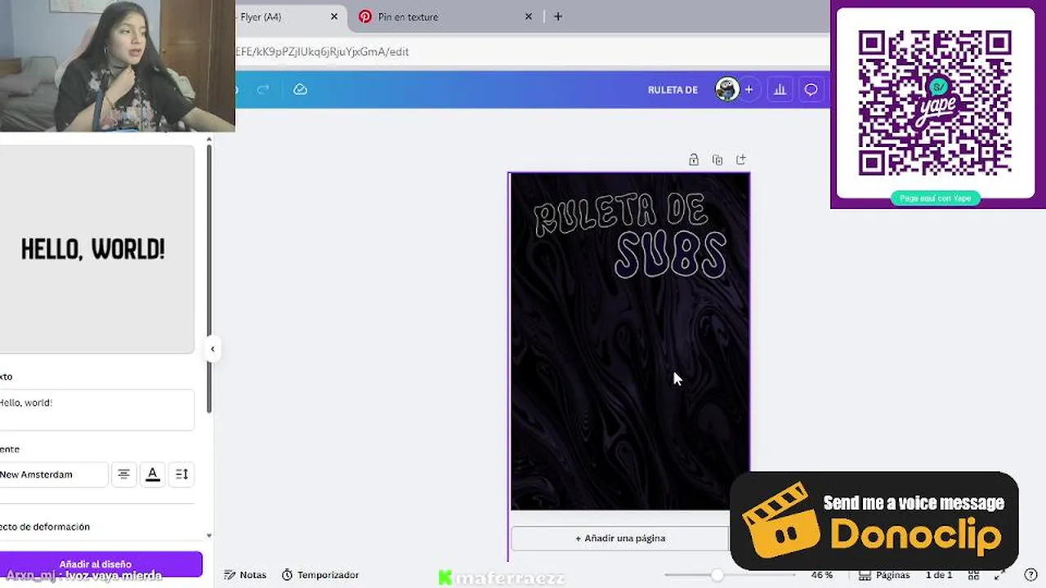Add collaborator with plus icon beside avatar
The width and height of the screenshot is (1046, 588).
point(749,90)
